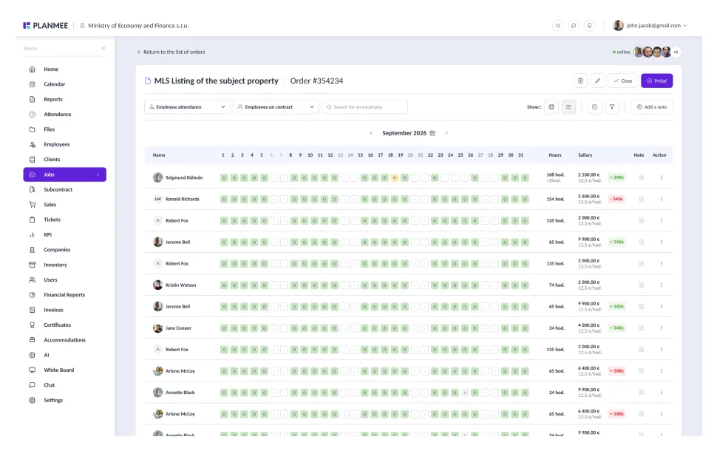
Task: Toggle Szigmund Kálmán's day 18 cell marked N
Action: click(x=394, y=178)
